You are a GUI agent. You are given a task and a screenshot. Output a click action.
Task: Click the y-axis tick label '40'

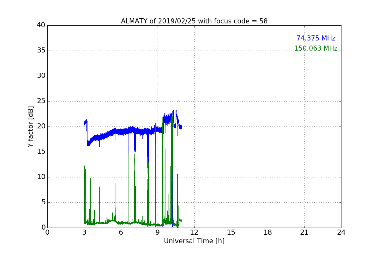(41, 25)
